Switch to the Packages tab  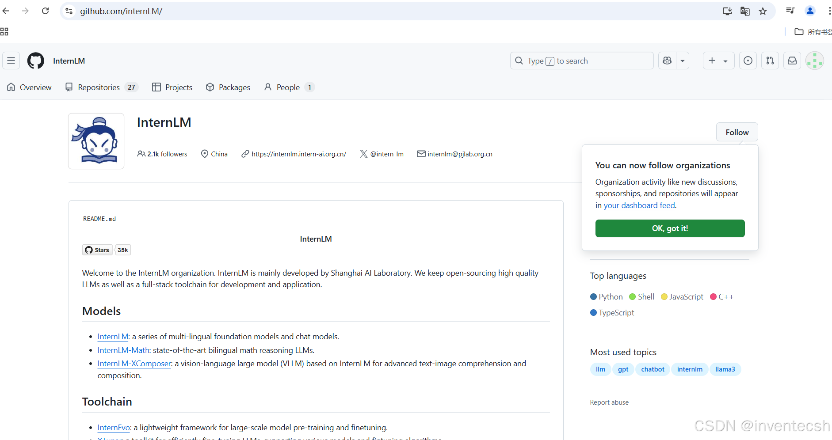click(x=228, y=87)
